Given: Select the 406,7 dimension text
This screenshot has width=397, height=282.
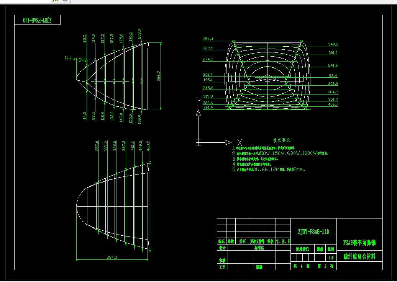Looking at the screenshot, I should click(333, 104).
